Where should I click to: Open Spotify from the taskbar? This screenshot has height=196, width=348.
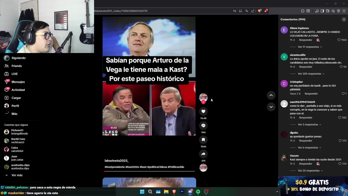[x=198, y=192]
